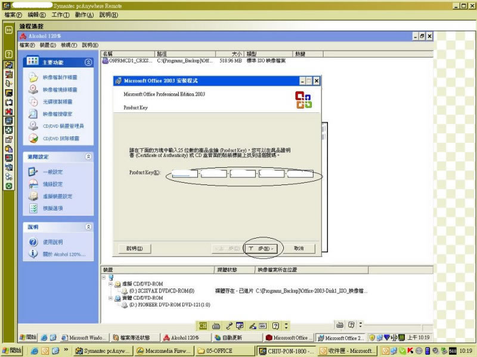Viewport: 477px width, 357px height.
Task: Click the >> expand icon on pcAnywhere sidebar
Action: coord(9,30)
